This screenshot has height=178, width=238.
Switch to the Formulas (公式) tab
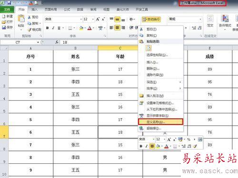pyautogui.click(x=67, y=9)
